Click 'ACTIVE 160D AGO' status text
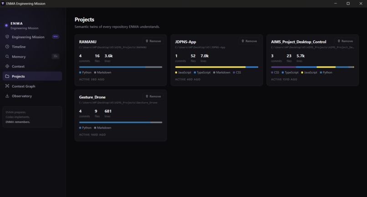The height and width of the screenshot is (197, 367). 92,135
